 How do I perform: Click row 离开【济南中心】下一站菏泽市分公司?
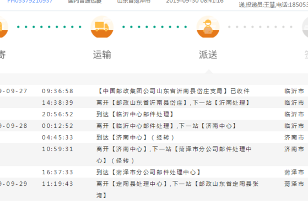tap(174, 155)
